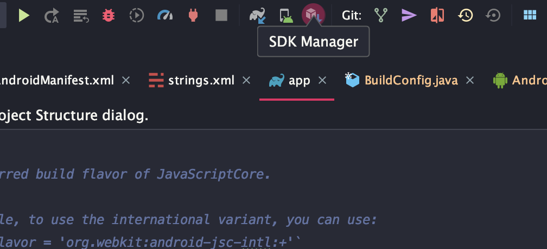Close the strings.xml tab
The height and width of the screenshot is (249, 547).
tap(246, 81)
